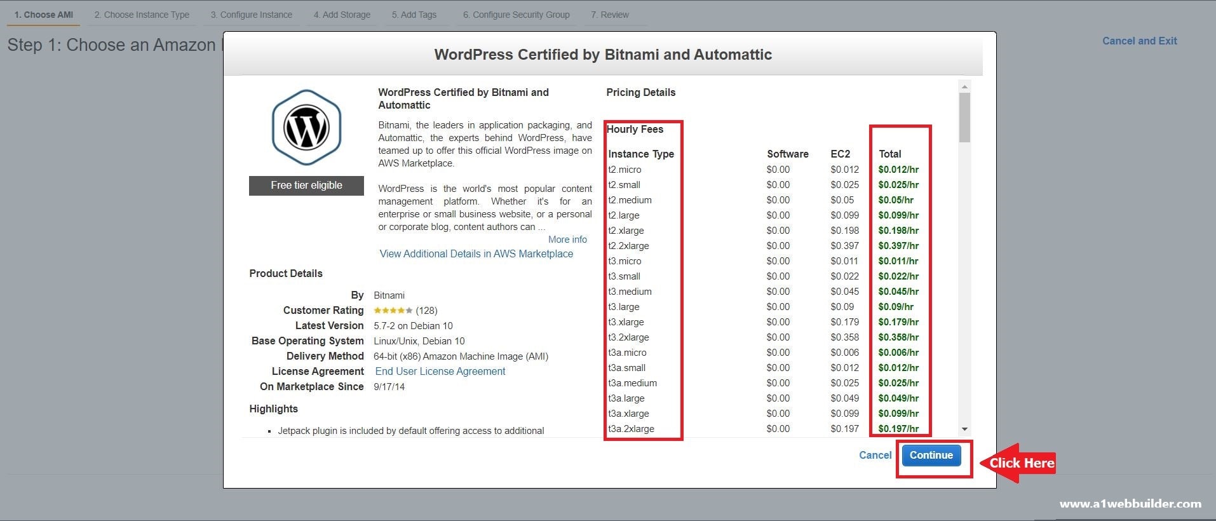This screenshot has height=521, width=1216.
Task: Select t3a.micro instance type text
Action: pyautogui.click(x=627, y=353)
